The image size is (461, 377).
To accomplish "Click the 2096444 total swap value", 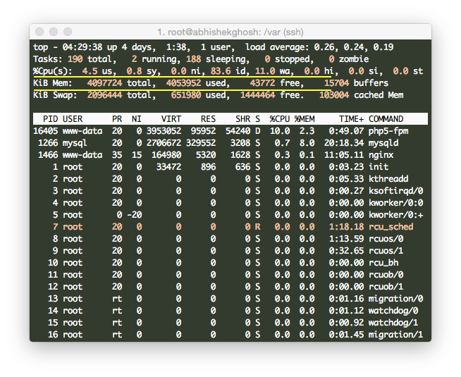I will (x=104, y=95).
